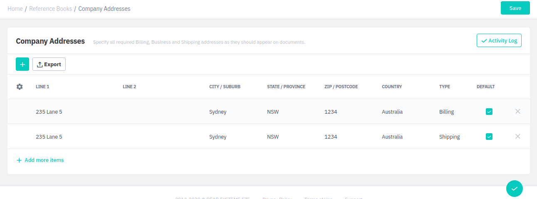Select country field in Shipping row
The height and width of the screenshot is (199, 537).
tap(392, 137)
